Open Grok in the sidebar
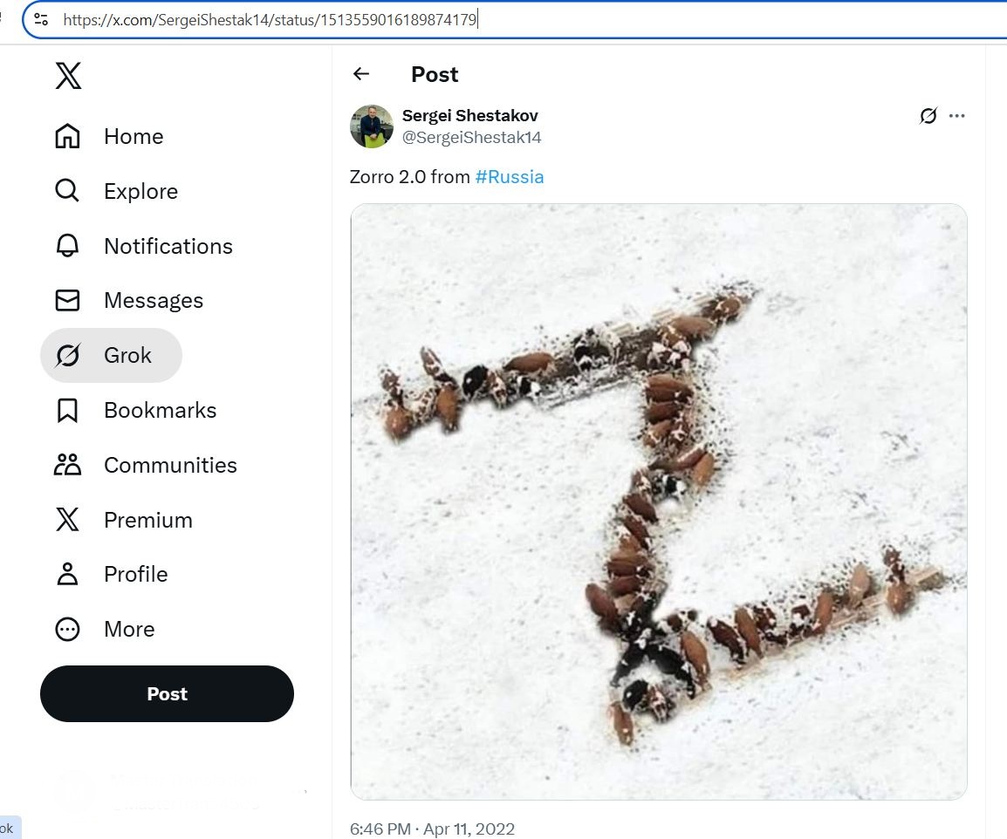This screenshot has height=839, width=1007. coord(111,356)
